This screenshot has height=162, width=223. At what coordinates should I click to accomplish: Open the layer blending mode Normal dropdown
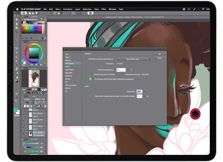pos(28,99)
